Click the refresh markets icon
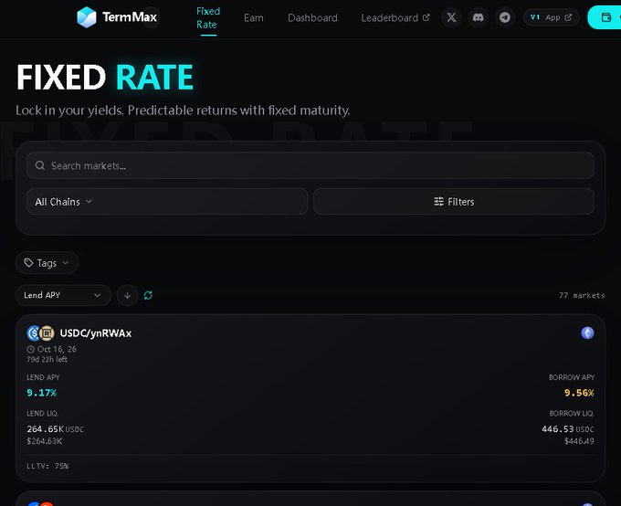This screenshot has width=621, height=506. click(148, 295)
